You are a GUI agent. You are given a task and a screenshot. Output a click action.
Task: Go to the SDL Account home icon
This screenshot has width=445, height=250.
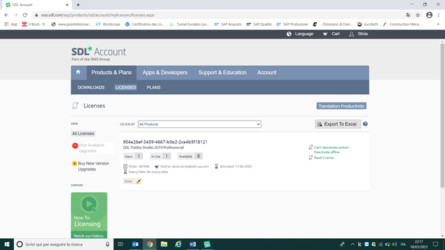pos(78,72)
